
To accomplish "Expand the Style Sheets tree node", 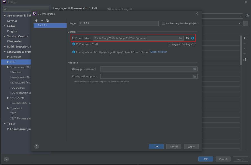I will (x=8, y=98).
